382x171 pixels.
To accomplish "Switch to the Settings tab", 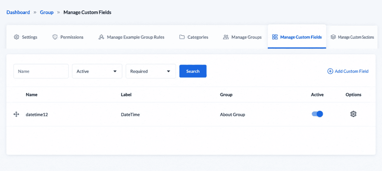I will pyautogui.click(x=26, y=37).
